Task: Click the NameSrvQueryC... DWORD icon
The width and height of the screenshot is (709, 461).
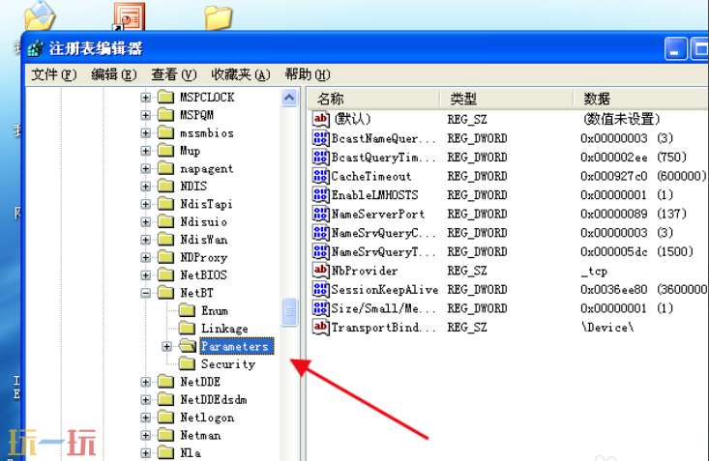Action: tap(320, 233)
